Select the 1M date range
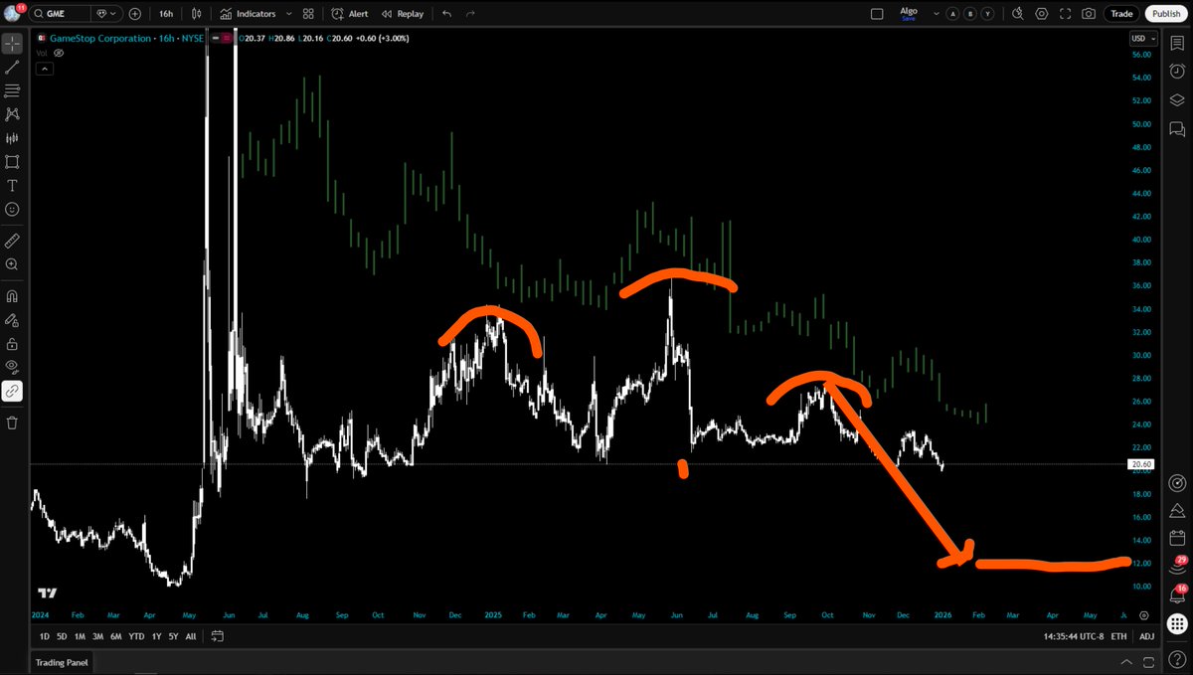 [x=80, y=636]
